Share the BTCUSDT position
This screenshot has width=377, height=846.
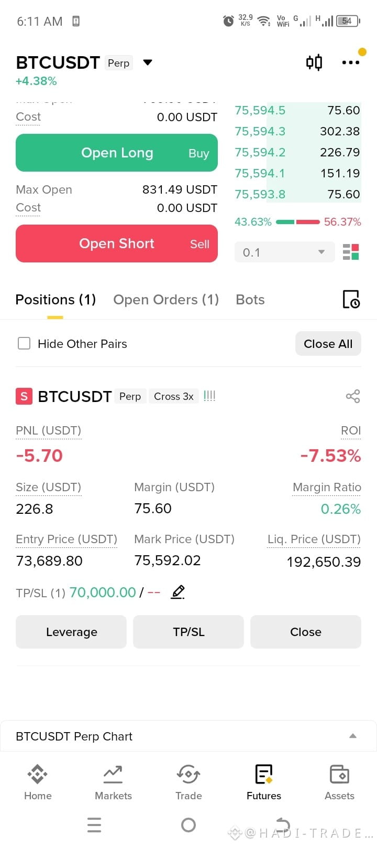(353, 396)
